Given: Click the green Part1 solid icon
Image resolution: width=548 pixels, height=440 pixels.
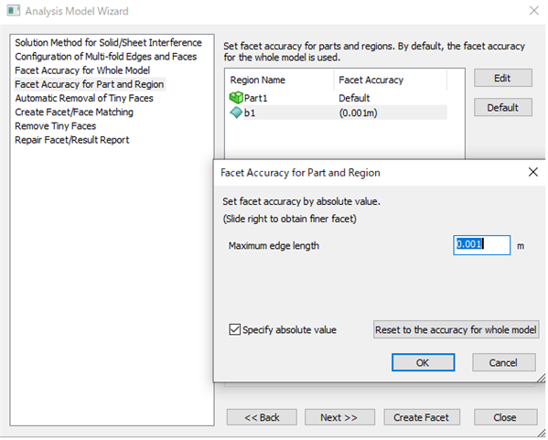Looking at the screenshot, I should (x=236, y=98).
